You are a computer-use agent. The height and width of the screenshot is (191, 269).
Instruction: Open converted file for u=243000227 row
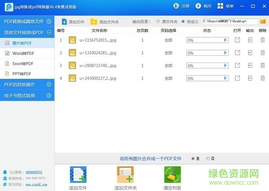tap(238, 78)
